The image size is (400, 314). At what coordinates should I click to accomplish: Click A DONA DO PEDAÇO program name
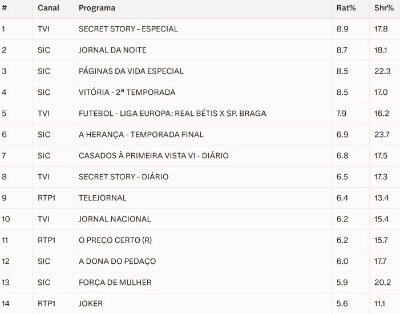coord(117,261)
